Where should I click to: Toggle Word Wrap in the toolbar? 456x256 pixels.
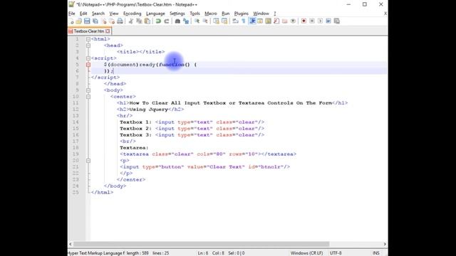tap(235, 21)
